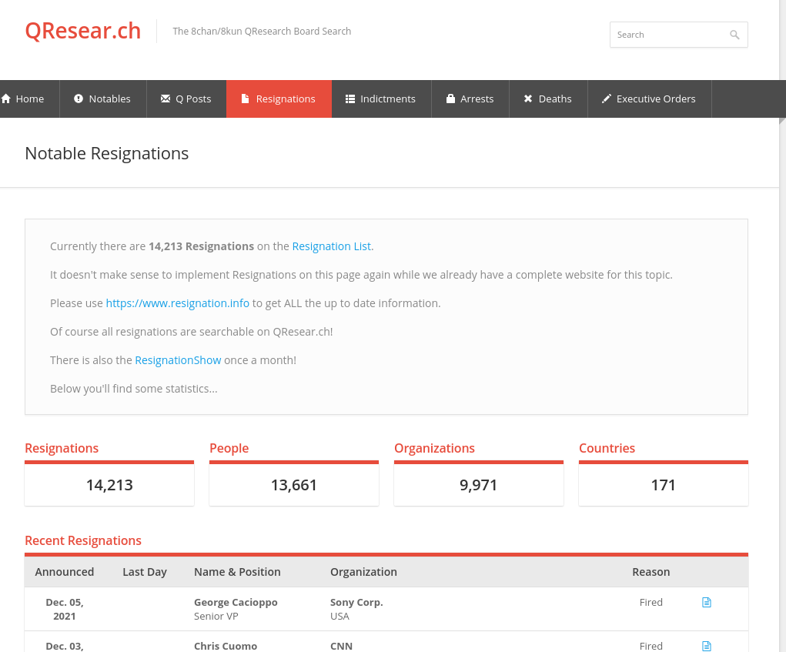
Task: Focus the Search input field
Action: click(x=668, y=35)
